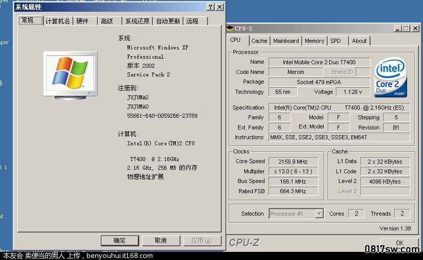Click the Code Name field Merom
This screenshot has height=260, width=423.
[296, 72]
